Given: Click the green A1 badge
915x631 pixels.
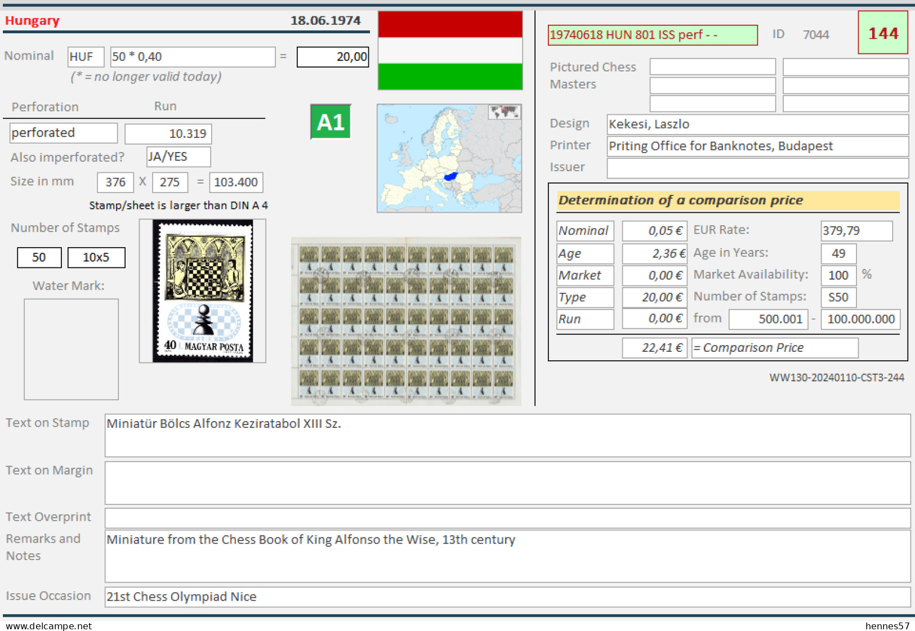Looking at the screenshot, I should click(331, 122).
